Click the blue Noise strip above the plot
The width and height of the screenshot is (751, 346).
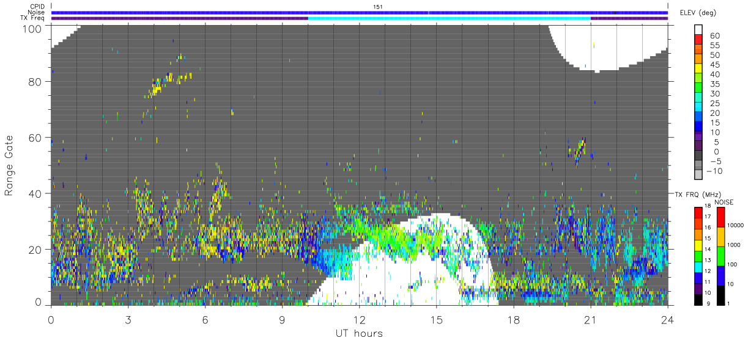pos(360,12)
